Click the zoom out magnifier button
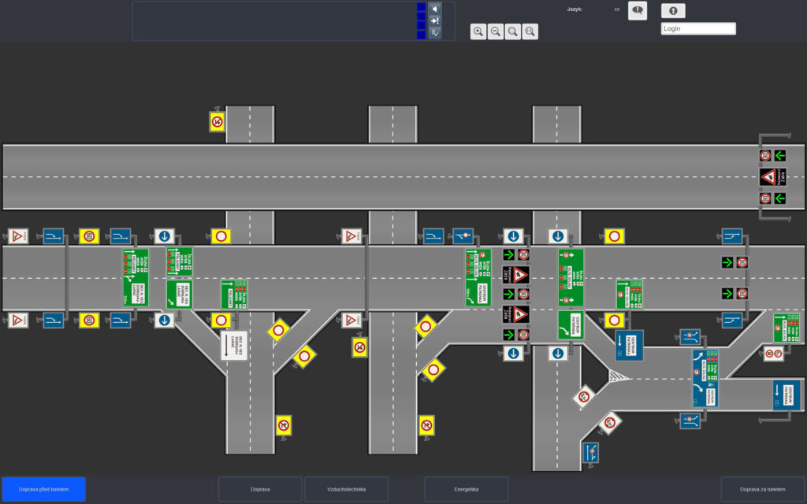Viewport: 807px width, 504px height. pyautogui.click(x=496, y=31)
